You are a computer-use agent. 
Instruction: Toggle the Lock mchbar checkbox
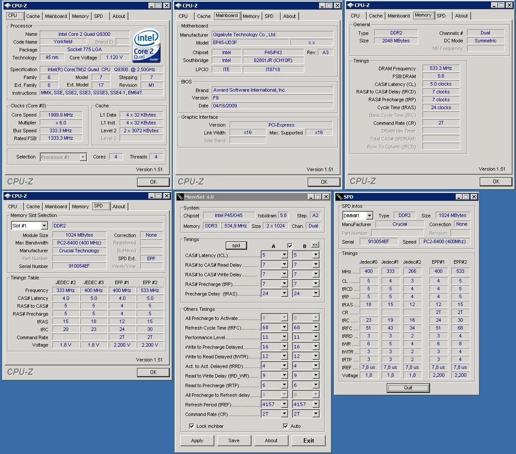[192, 426]
